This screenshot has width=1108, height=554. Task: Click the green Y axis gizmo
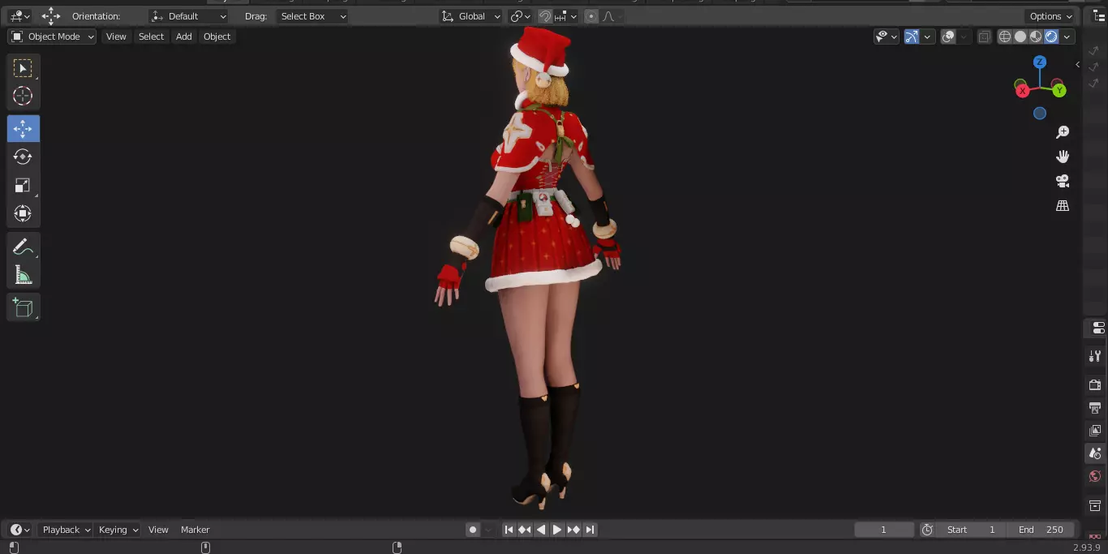[x=1059, y=91]
